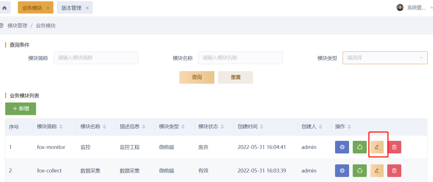The width and height of the screenshot is (433, 182).
Task: Open settings for fox-collect row
Action: (342, 171)
